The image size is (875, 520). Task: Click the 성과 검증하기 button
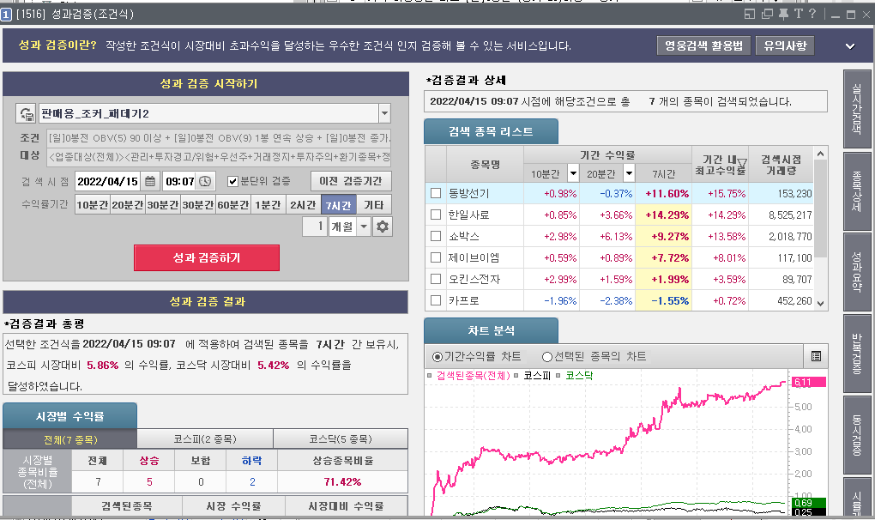point(207,257)
